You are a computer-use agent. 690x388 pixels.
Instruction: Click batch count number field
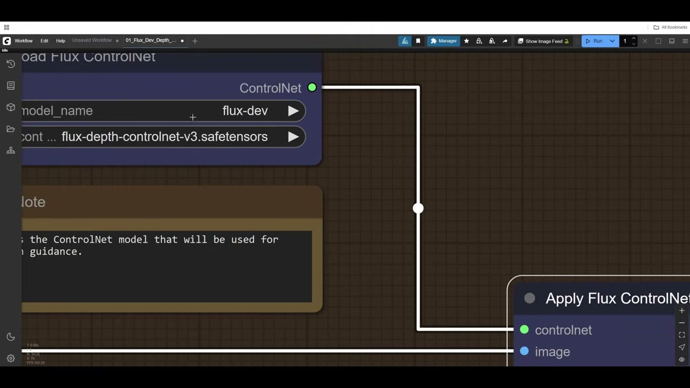(x=625, y=41)
